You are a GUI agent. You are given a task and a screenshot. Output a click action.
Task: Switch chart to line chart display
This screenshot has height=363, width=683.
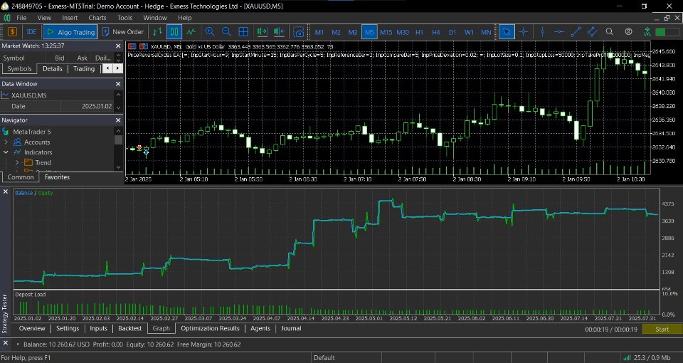[x=191, y=32]
